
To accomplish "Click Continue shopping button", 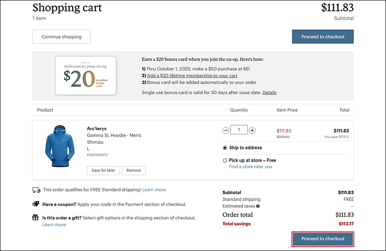I will pyautogui.click(x=62, y=37).
